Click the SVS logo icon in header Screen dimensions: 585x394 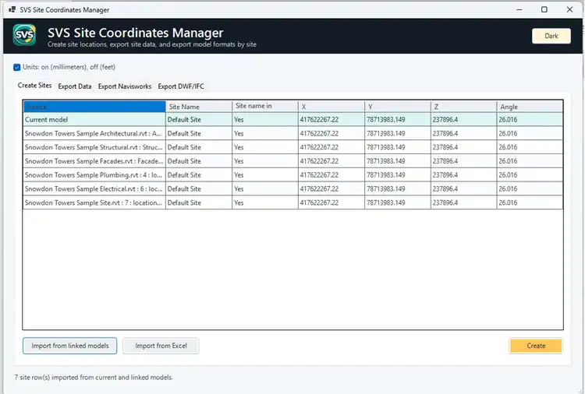click(x=24, y=35)
